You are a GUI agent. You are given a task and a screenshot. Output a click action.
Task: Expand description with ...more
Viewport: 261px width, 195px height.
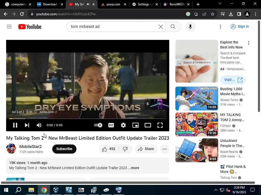point(134,168)
